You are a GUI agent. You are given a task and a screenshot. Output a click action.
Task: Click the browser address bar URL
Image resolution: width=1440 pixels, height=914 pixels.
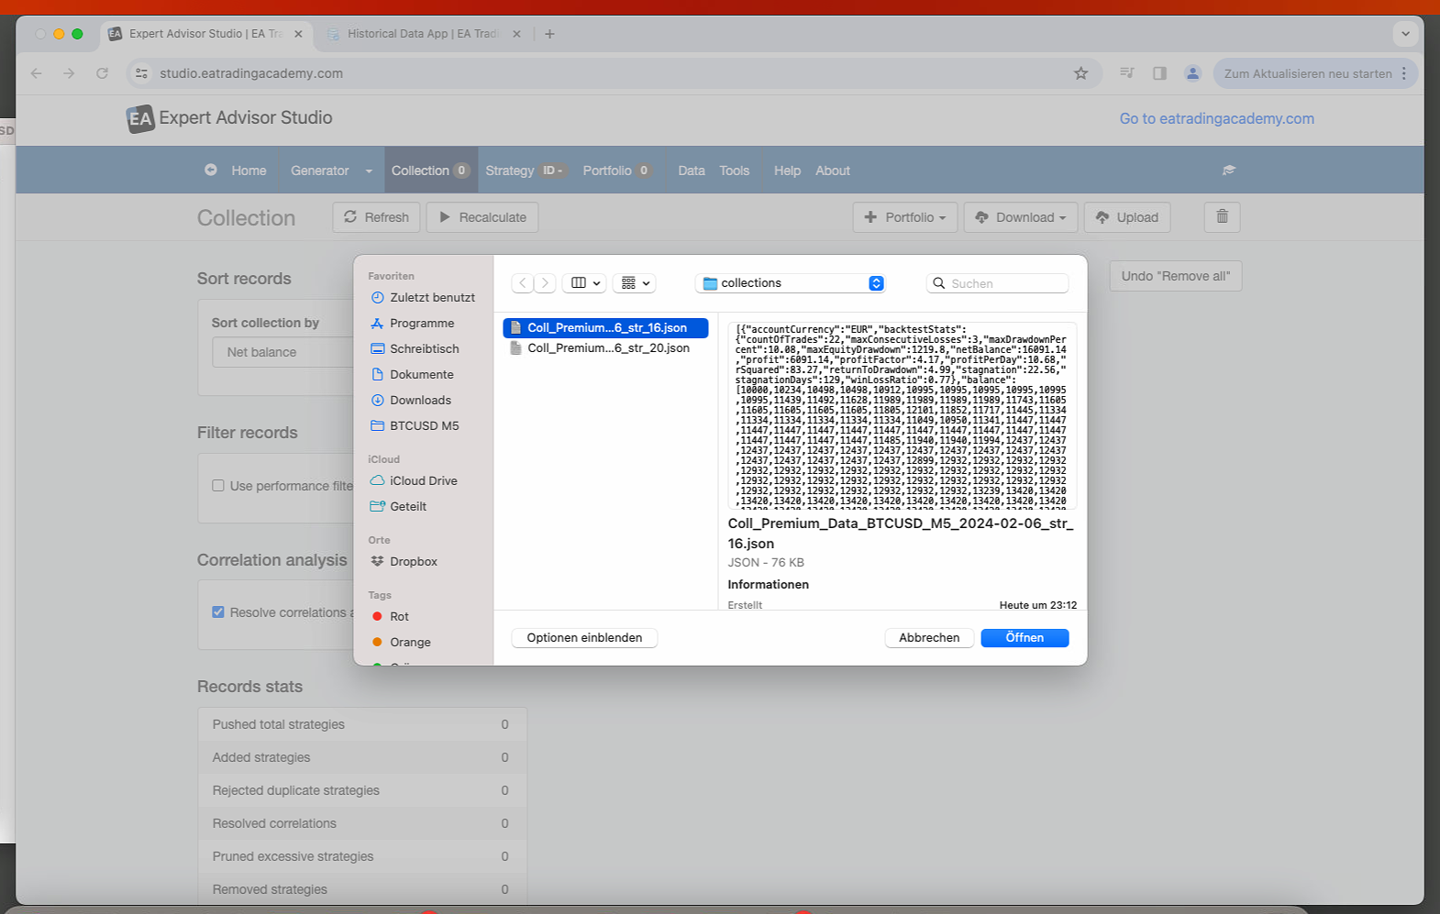click(251, 73)
